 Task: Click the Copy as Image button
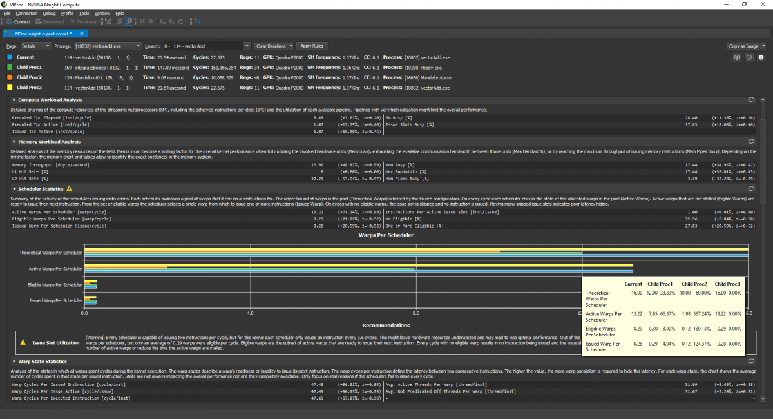coord(743,46)
